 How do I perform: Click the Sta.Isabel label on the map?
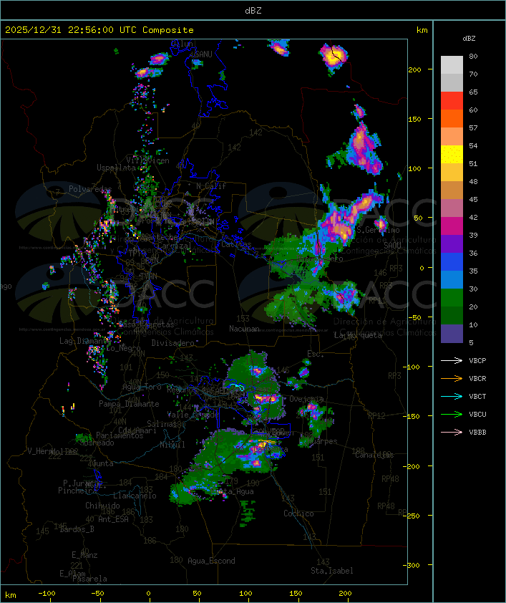332,571
